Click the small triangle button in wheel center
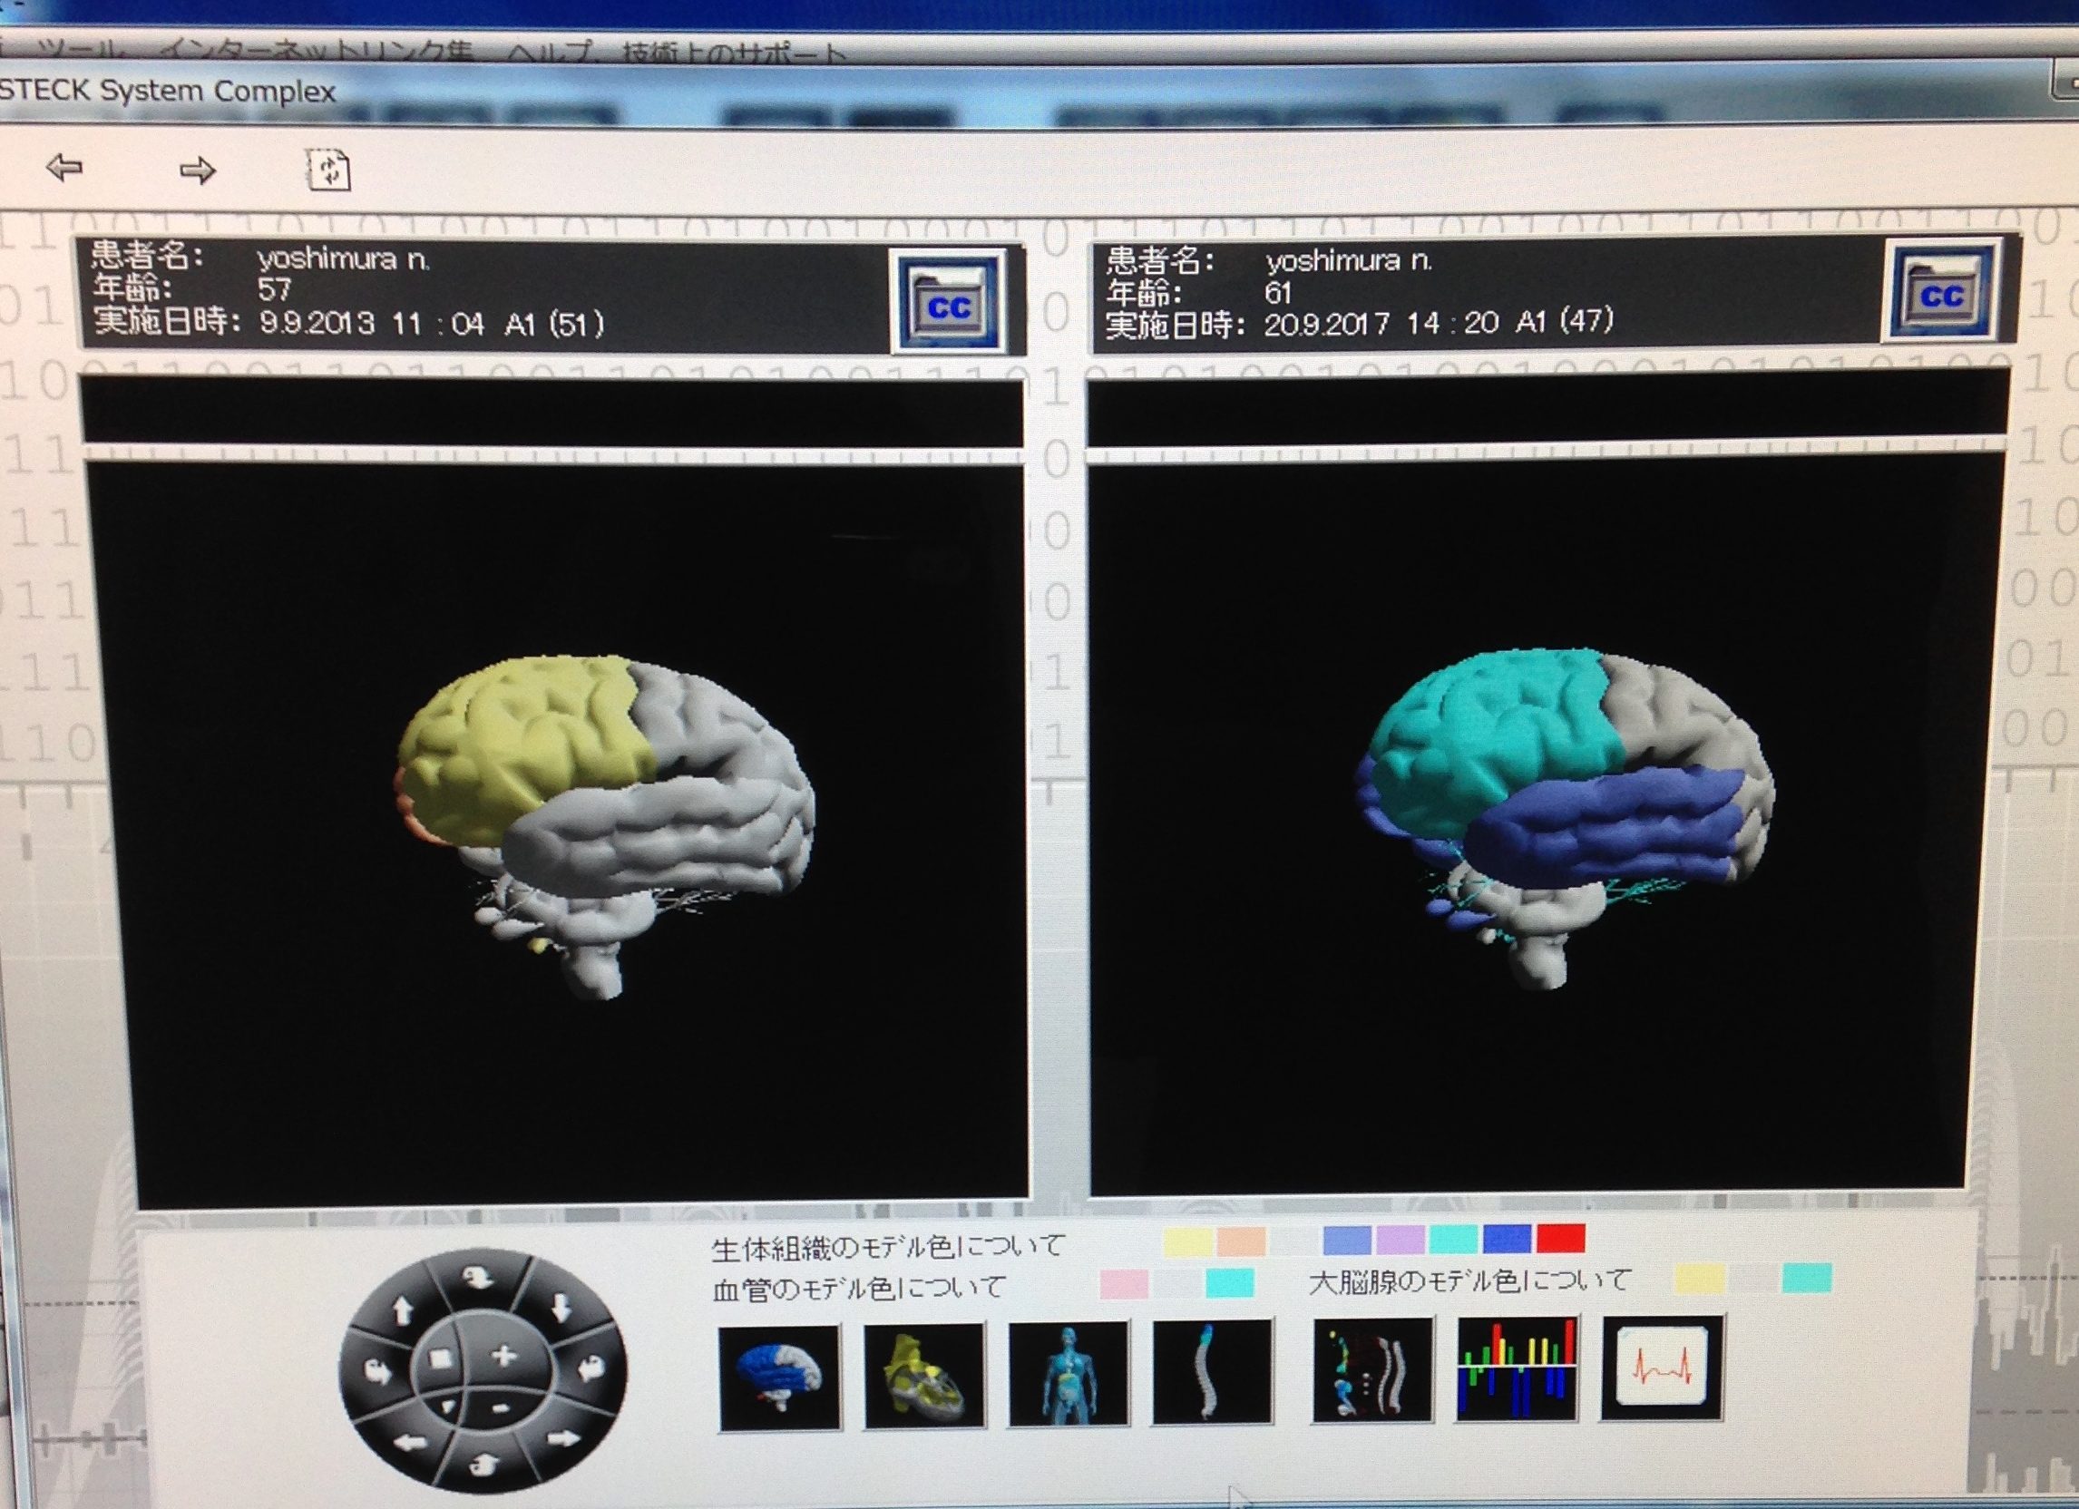The image size is (2079, 1509). (448, 1407)
